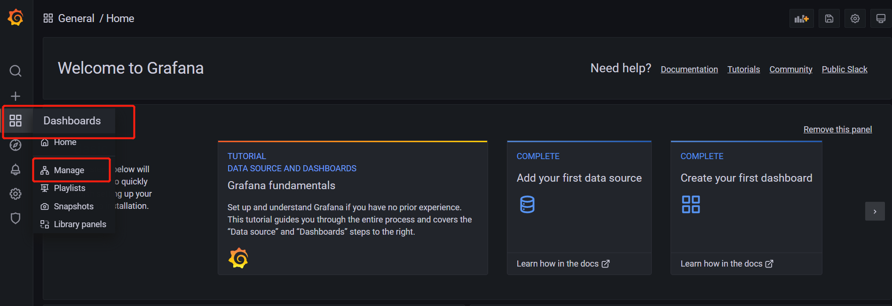This screenshot has width=892, height=306.
Task: Click the General breadcrumb link
Action: pos(76,18)
